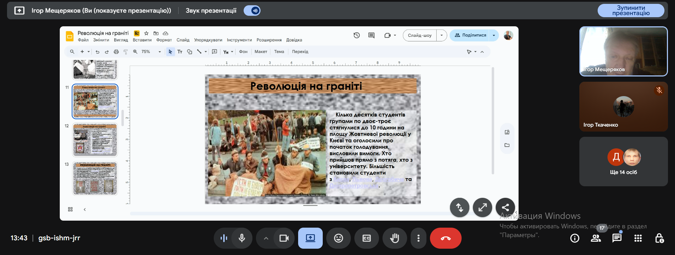The image size is (675, 255).
Task: Expand the Share button dropdown arrow
Action: click(494, 35)
